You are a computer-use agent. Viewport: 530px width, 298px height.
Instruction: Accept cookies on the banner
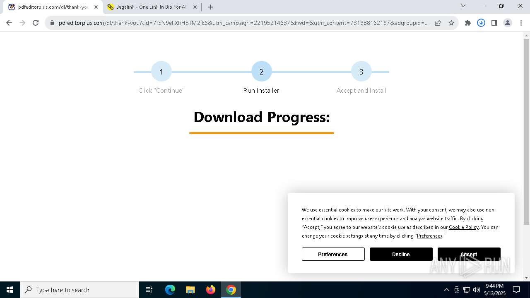pos(469,254)
